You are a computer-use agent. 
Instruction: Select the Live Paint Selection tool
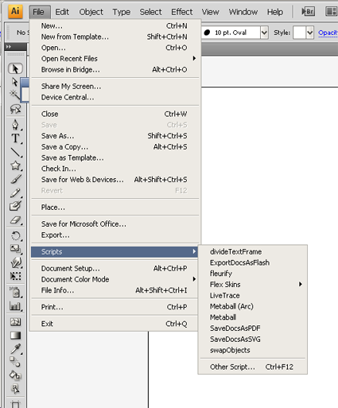point(15,389)
